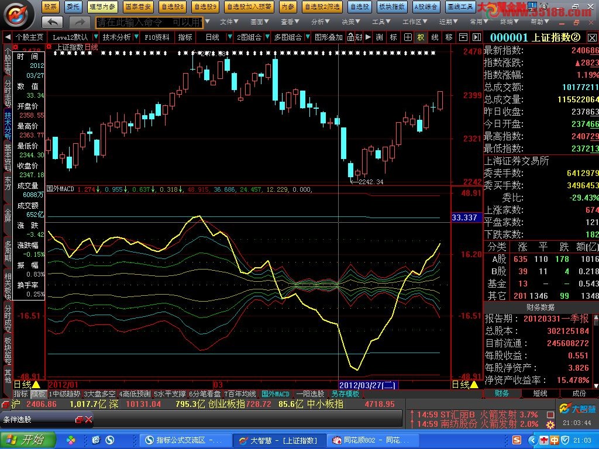Click the forward arrow navigation button
Image resolution: width=599 pixels, height=449 pixels.
coord(79,22)
